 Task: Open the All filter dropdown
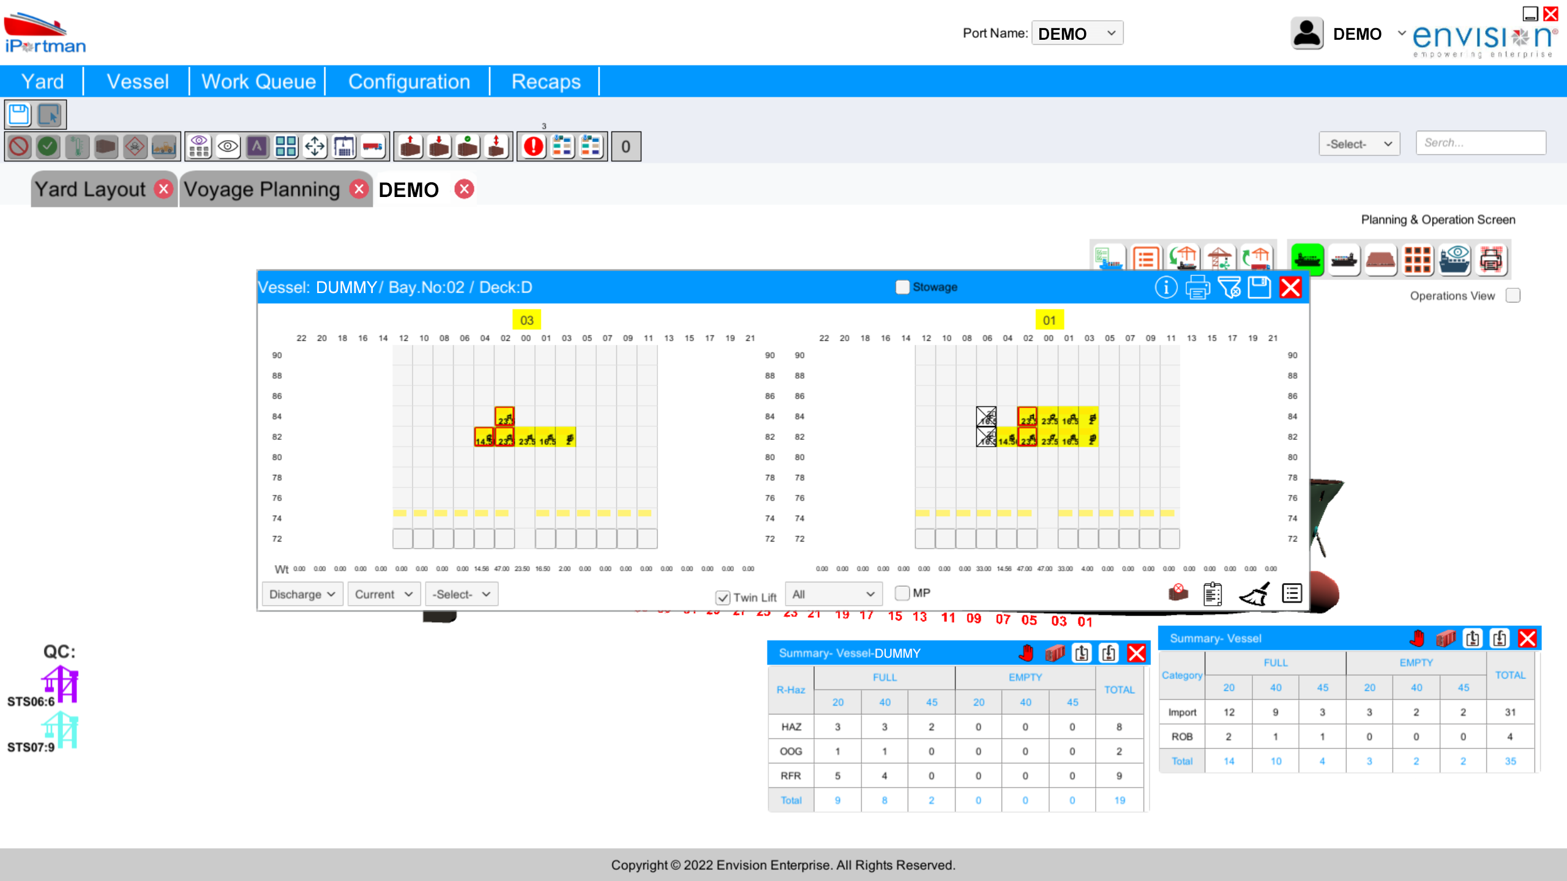click(833, 594)
